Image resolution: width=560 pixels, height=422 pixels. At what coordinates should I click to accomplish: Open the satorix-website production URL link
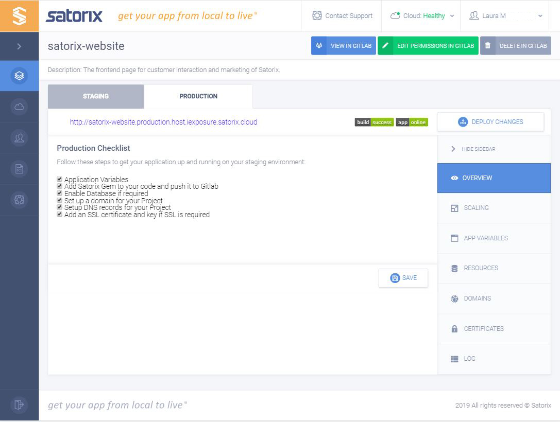pos(164,122)
